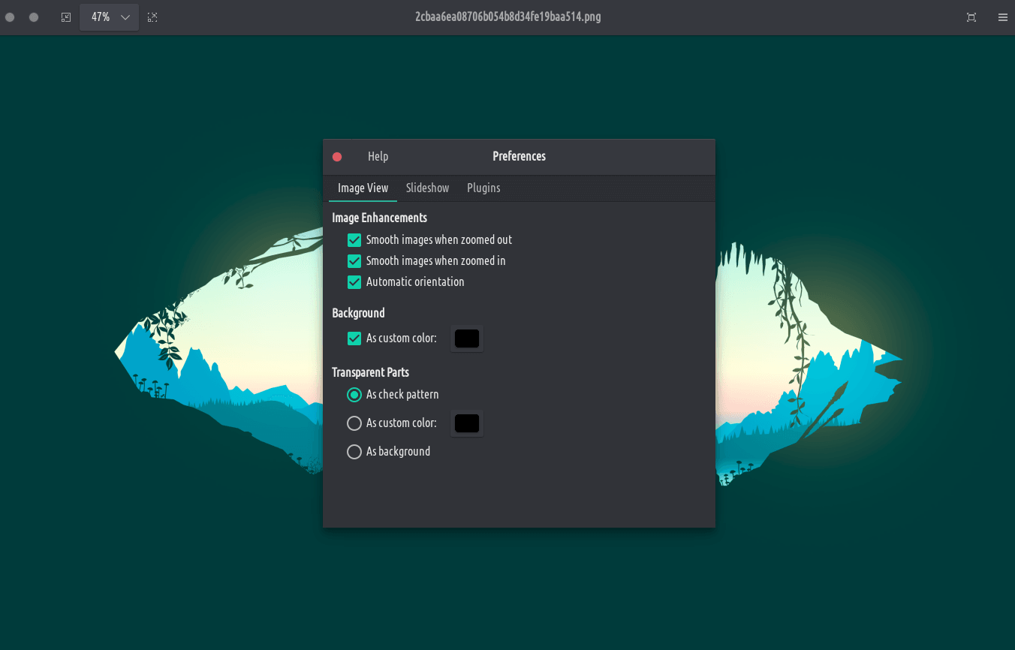Click the zoom-out shrink icon beside 47%
Viewport: 1015px width, 650px height.
click(66, 17)
